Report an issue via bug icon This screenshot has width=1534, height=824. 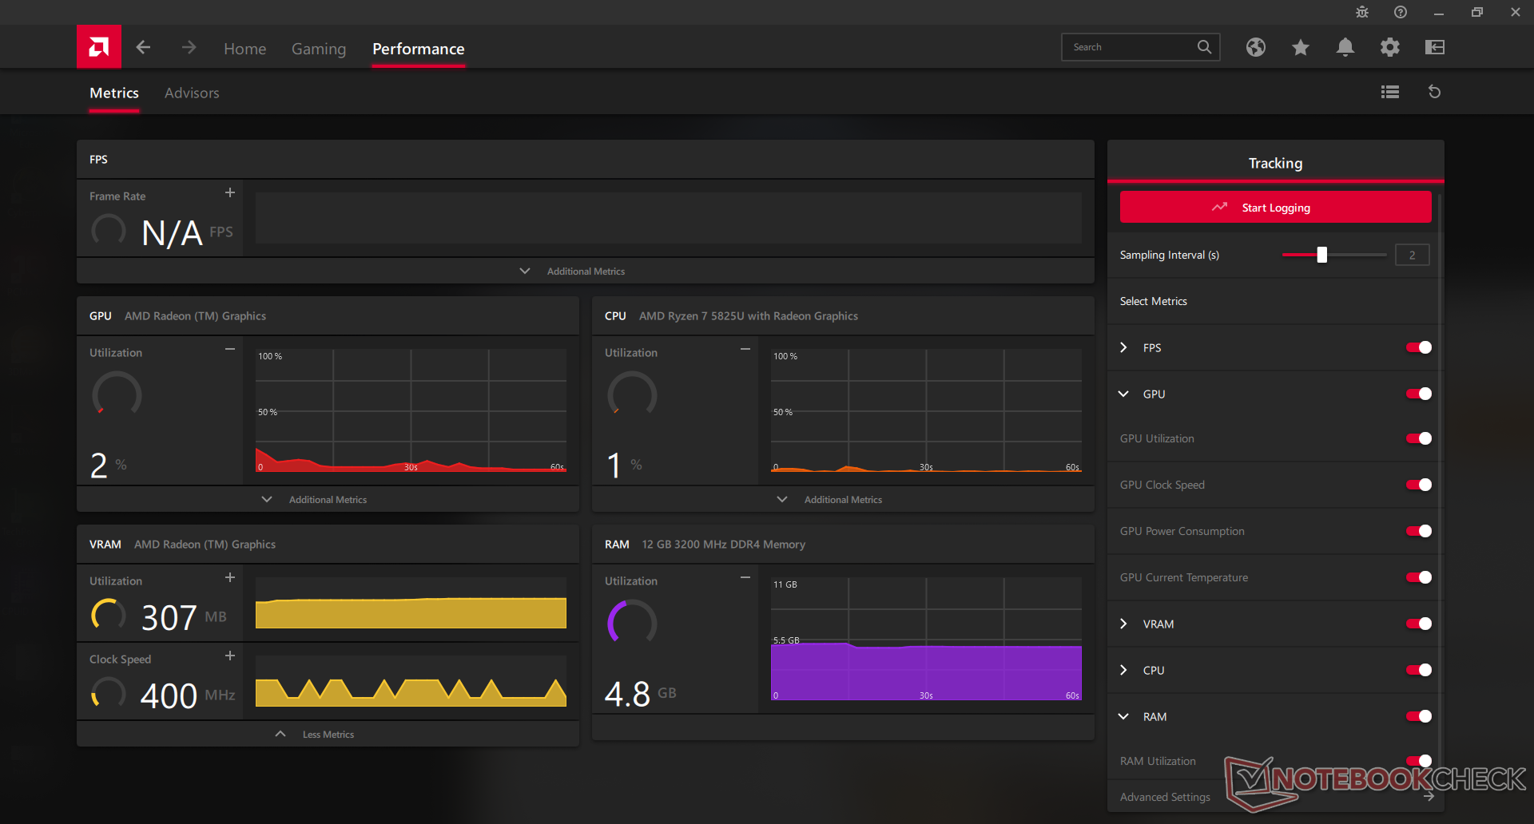(1361, 12)
